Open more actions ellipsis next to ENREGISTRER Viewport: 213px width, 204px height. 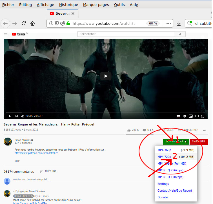[205, 131]
